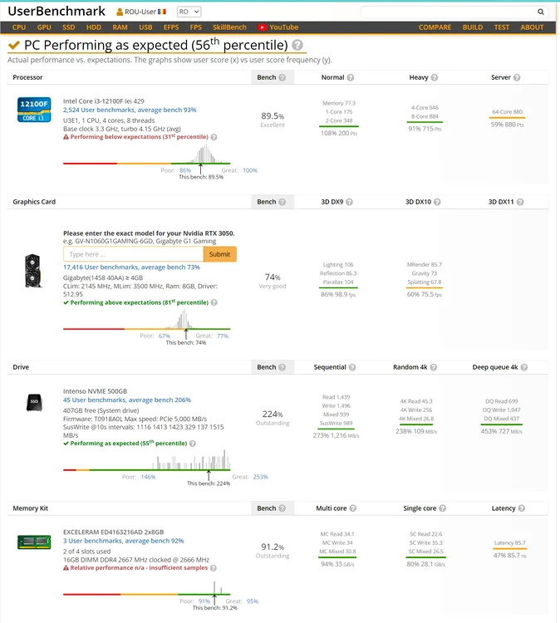This screenshot has width=560, height=623.
Task: Click the GPU model 'Type here' input field
Action: click(x=133, y=254)
